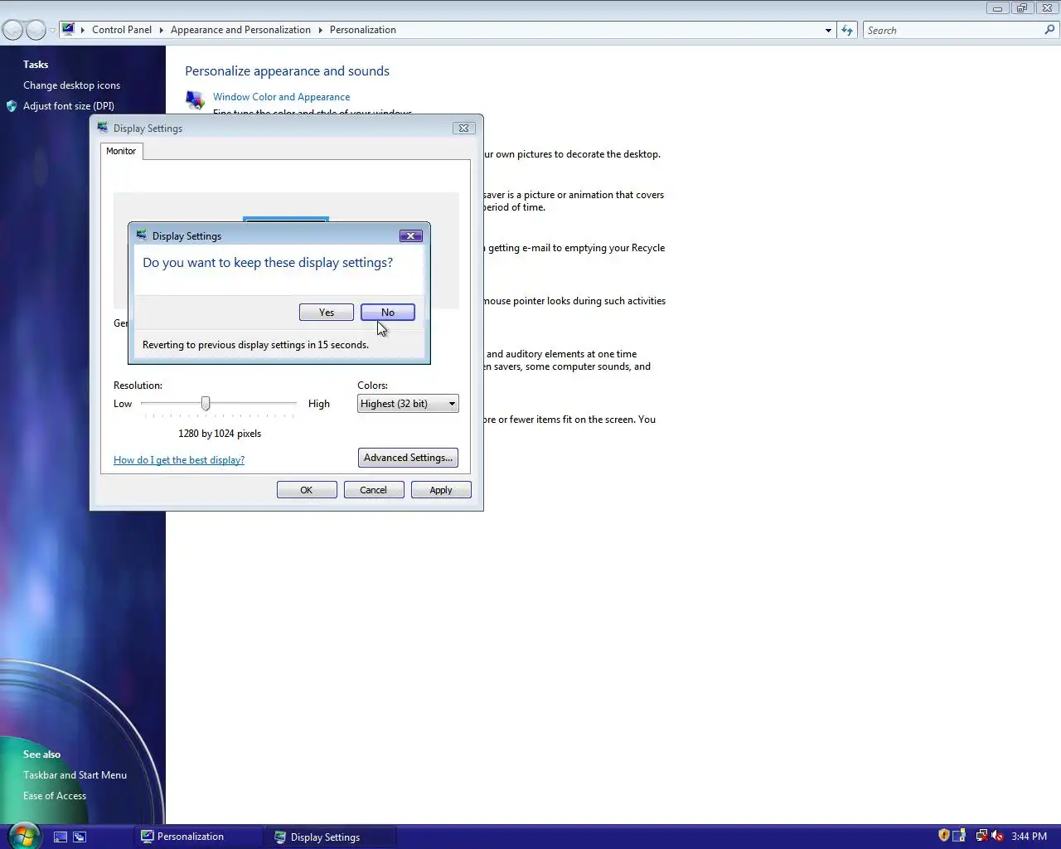Click the Back navigation button
The width and height of the screenshot is (1061, 849).
pos(13,31)
